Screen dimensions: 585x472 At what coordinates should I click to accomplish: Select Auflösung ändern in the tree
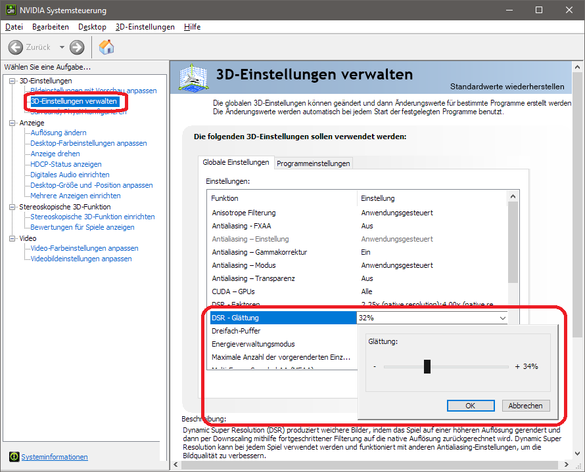click(x=59, y=133)
